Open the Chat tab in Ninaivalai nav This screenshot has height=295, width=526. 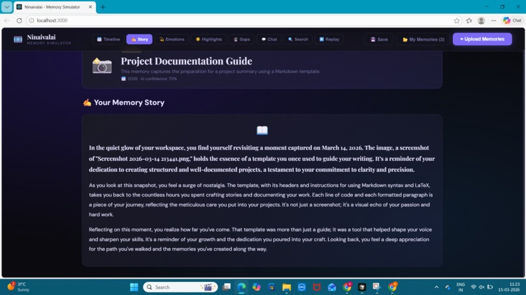pos(269,39)
